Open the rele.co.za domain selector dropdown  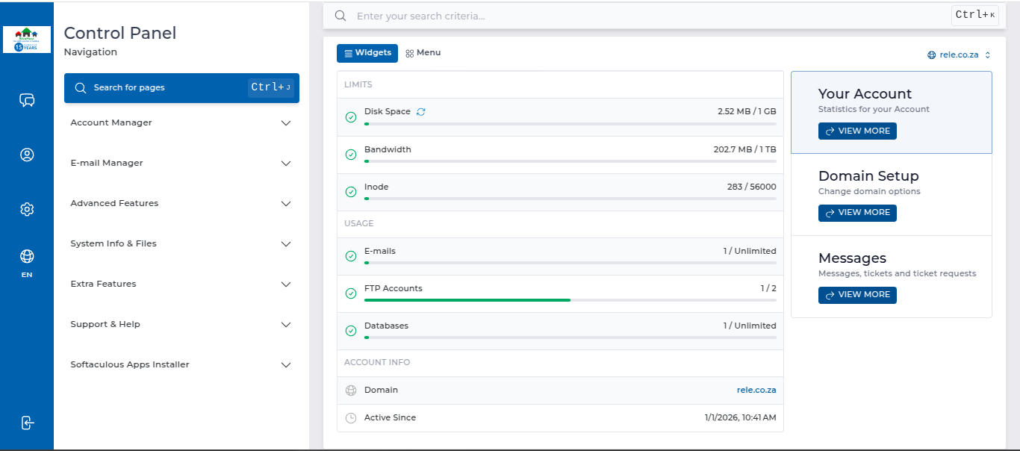(x=959, y=55)
